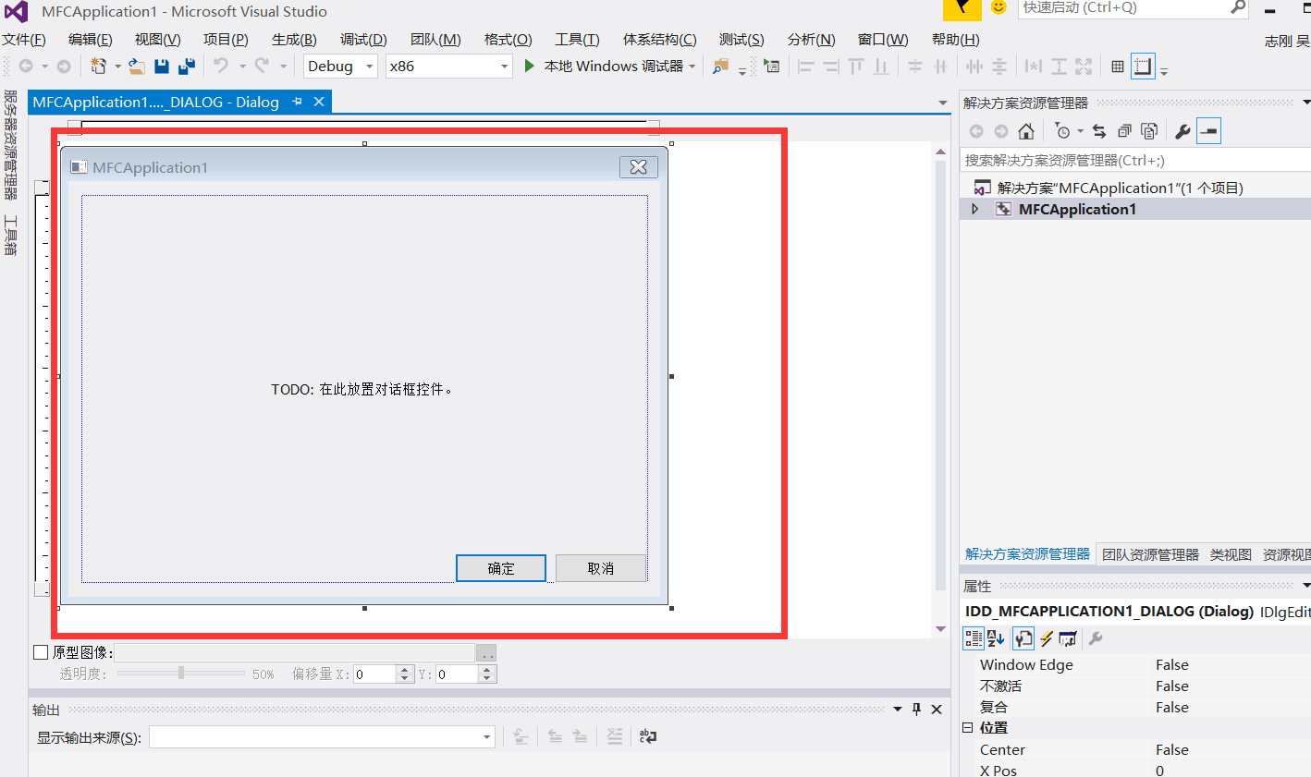
Task: Open the New Project dropdown arrow
Action: pyautogui.click(x=117, y=67)
